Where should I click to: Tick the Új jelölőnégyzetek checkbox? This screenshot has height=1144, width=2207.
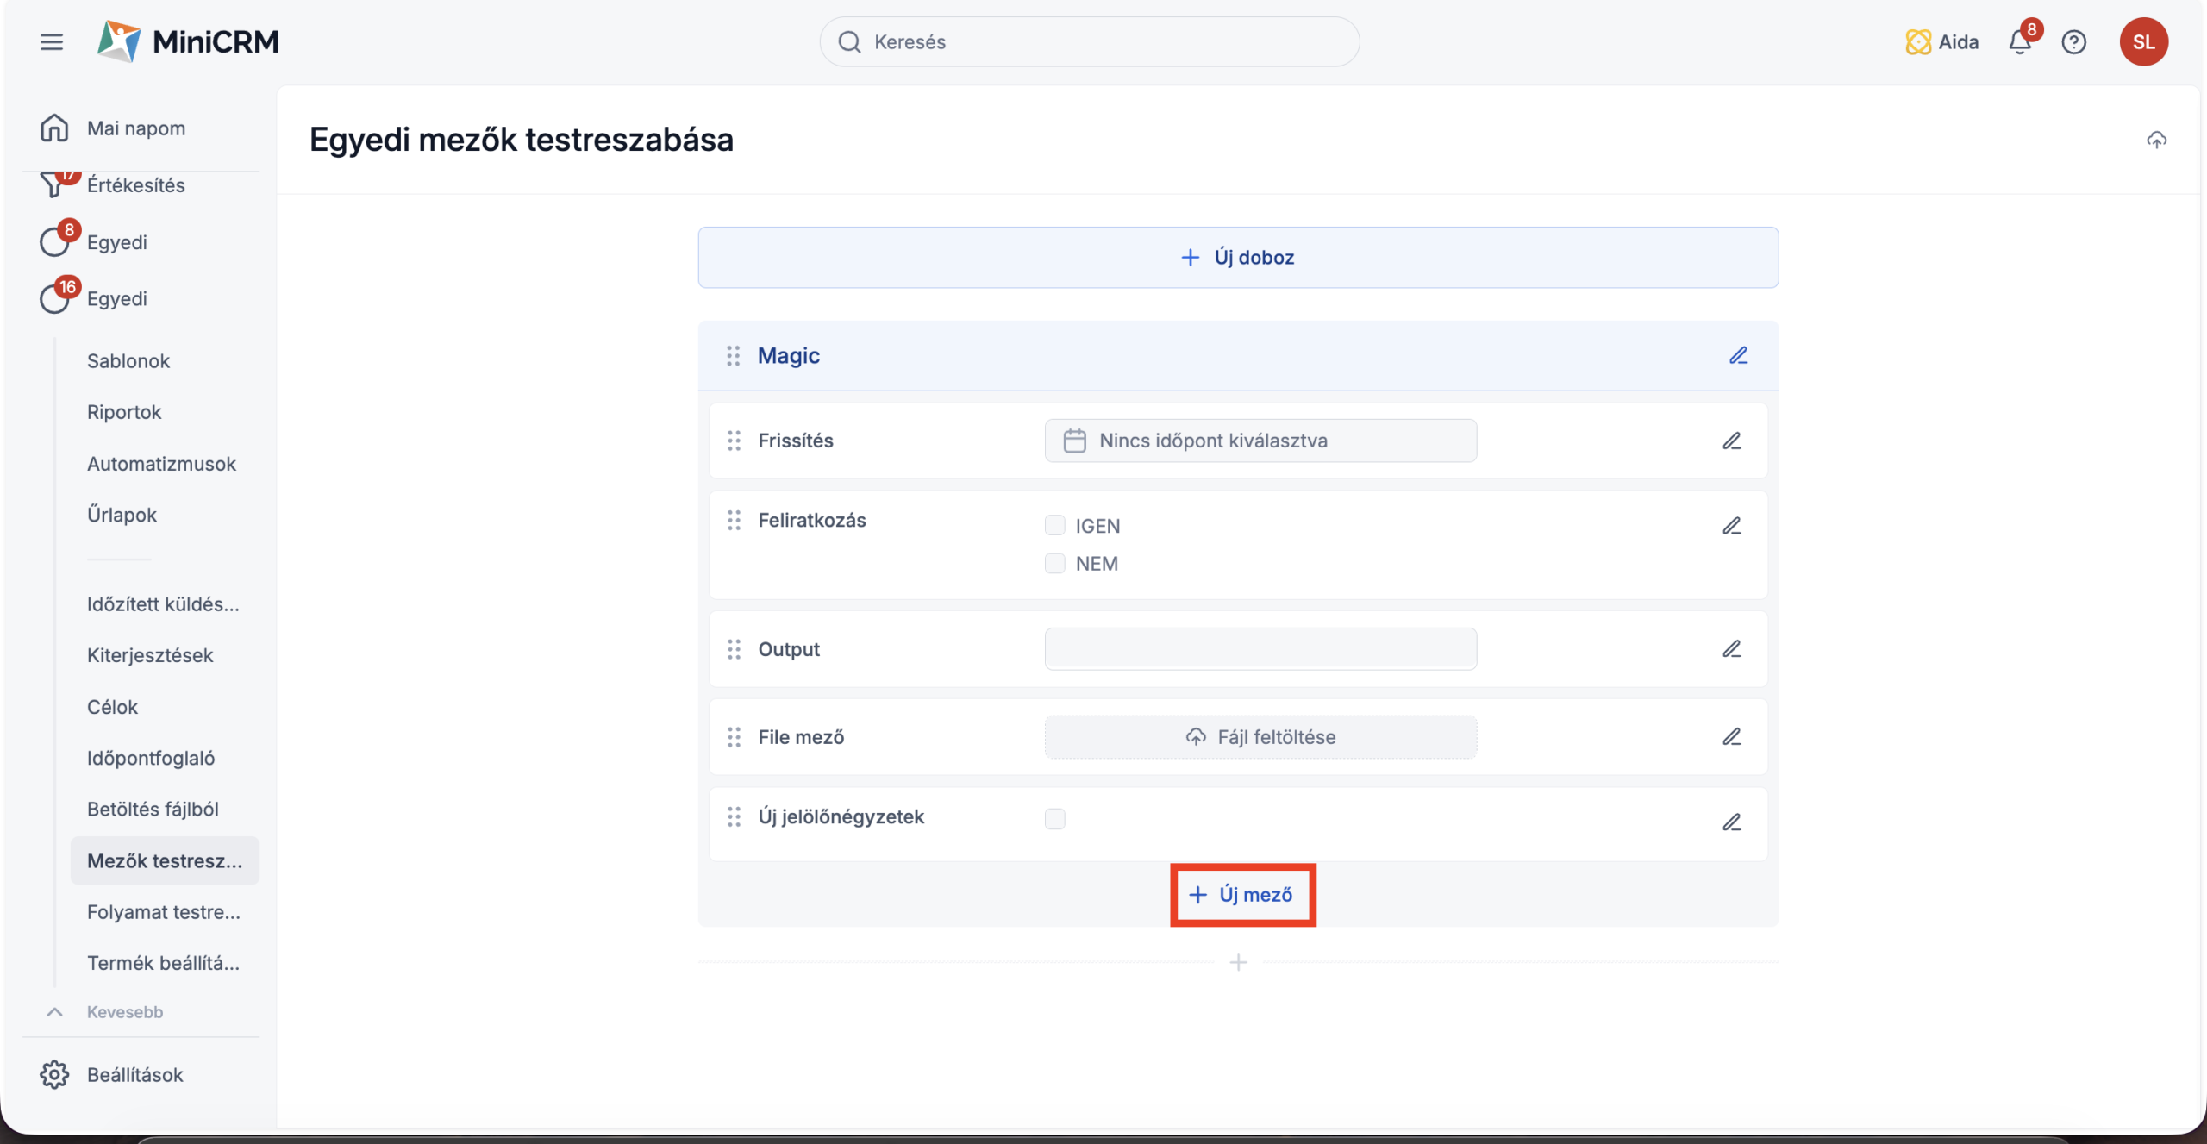point(1054,818)
